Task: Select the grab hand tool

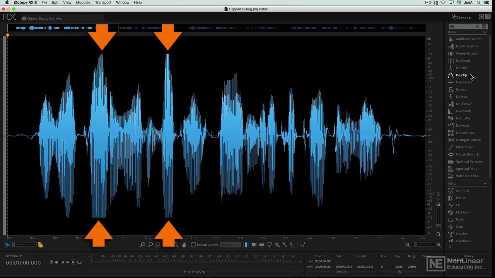Action: (184, 245)
